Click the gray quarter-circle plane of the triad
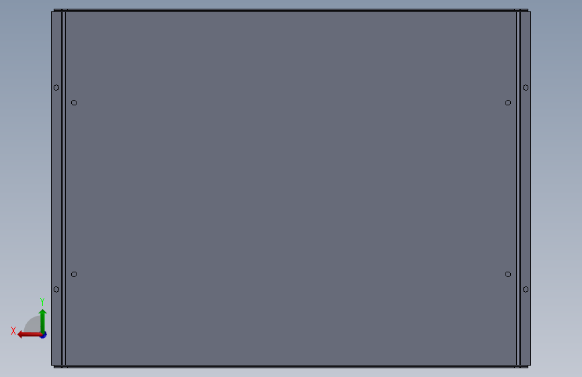 pyautogui.click(x=34, y=324)
